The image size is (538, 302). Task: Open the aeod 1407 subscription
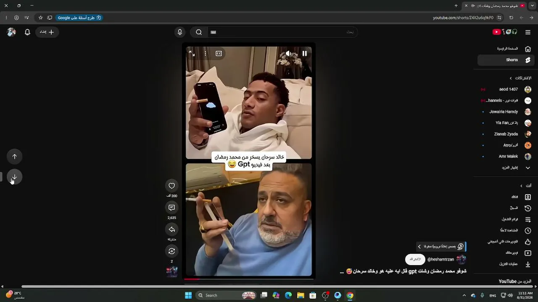(x=507, y=89)
